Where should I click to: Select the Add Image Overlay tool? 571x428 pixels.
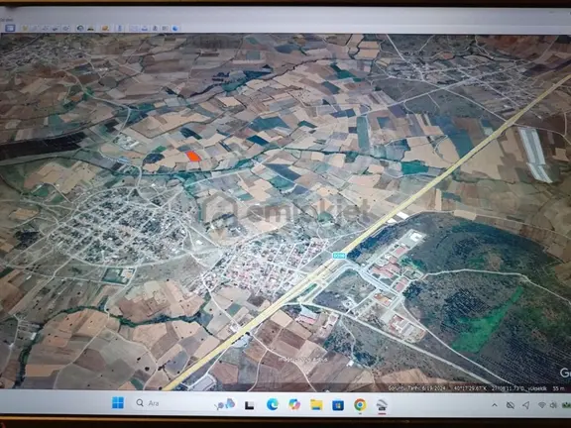pyautogui.click(x=56, y=28)
